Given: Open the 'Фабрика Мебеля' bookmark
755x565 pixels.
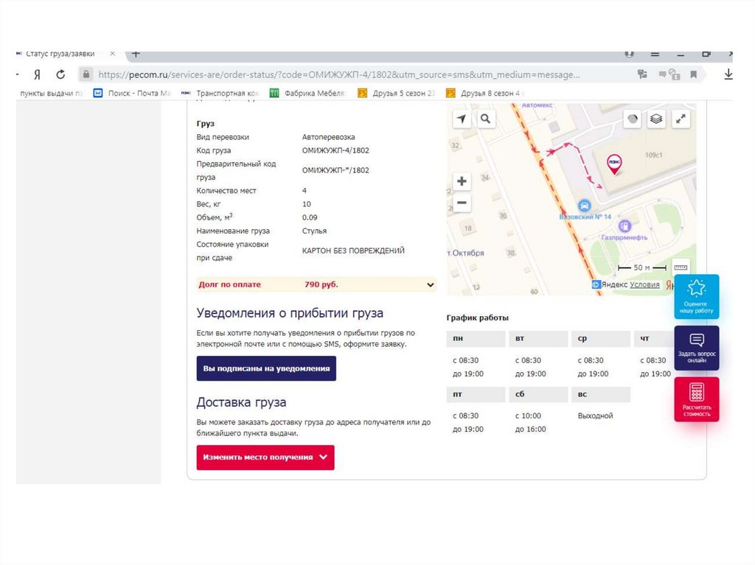Looking at the screenshot, I should (307, 94).
